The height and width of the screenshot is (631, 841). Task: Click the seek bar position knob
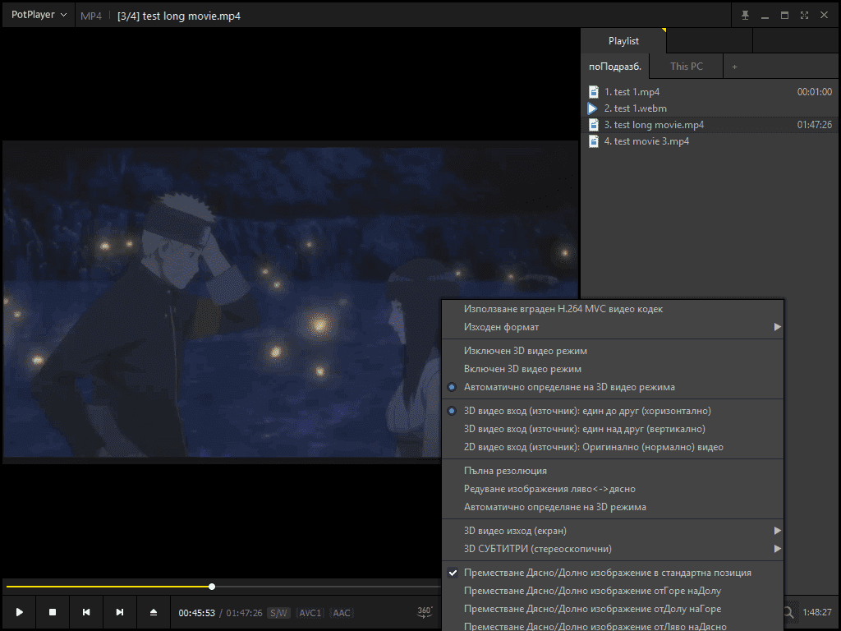tap(212, 587)
